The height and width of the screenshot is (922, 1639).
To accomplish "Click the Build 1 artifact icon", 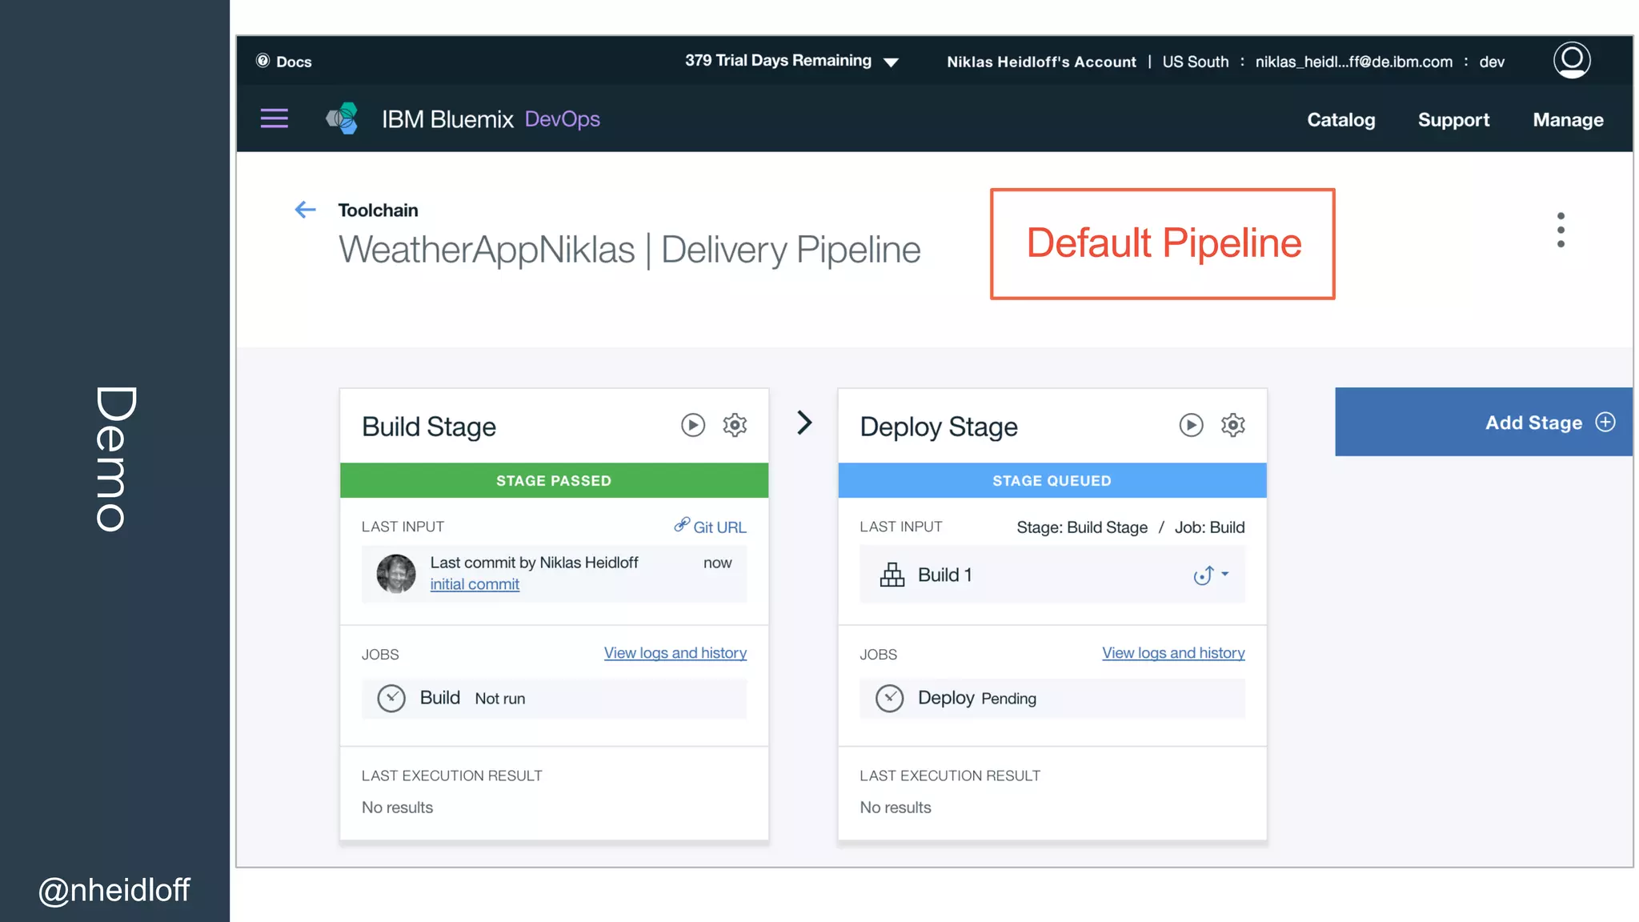I will pos(892,575).
